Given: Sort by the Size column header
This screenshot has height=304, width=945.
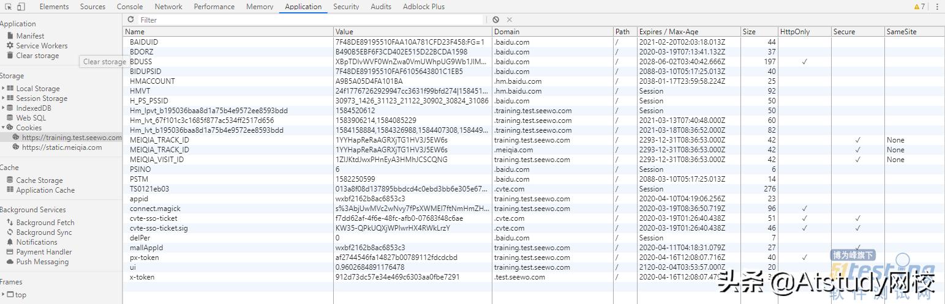Looking at the screenshot, I should pos(758,31).
